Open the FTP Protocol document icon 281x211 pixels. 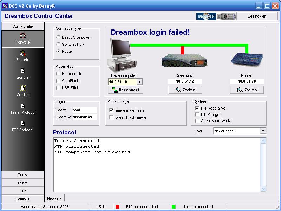point(23,124)
